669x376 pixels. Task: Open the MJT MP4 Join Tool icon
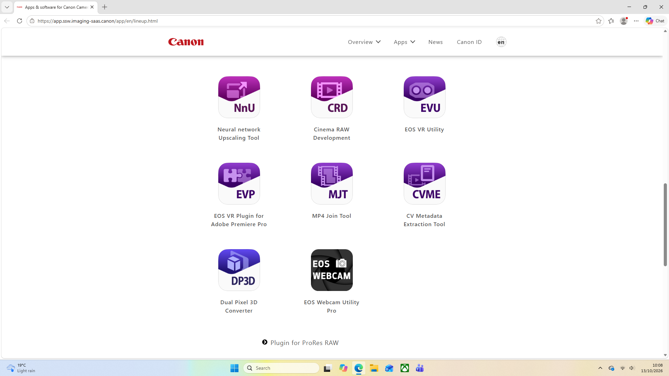click(x=332, y=184)
